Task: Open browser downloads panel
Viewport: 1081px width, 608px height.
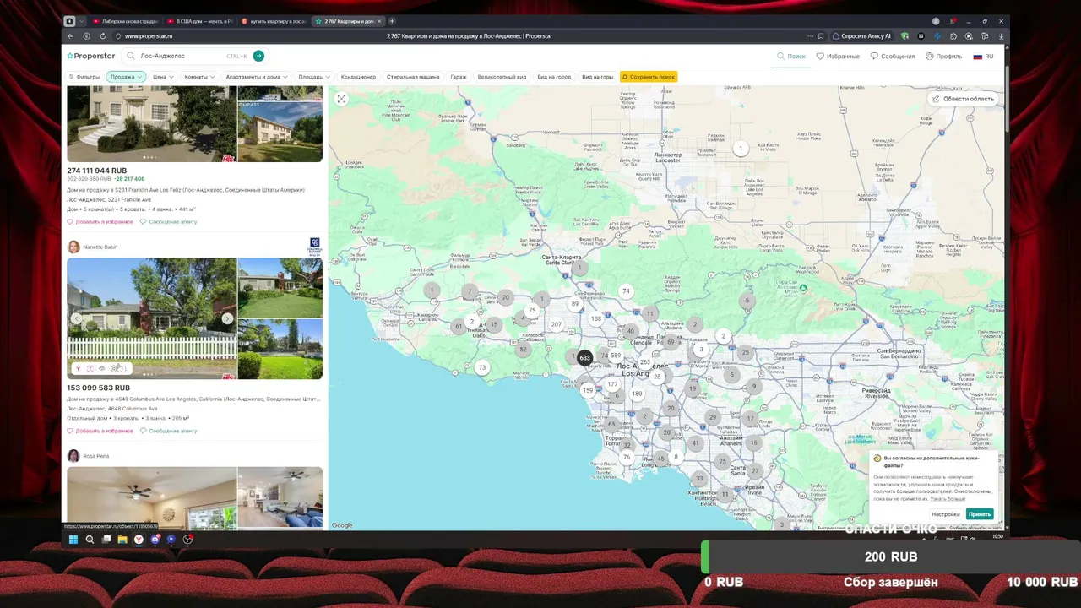Action: point(1002,36)
